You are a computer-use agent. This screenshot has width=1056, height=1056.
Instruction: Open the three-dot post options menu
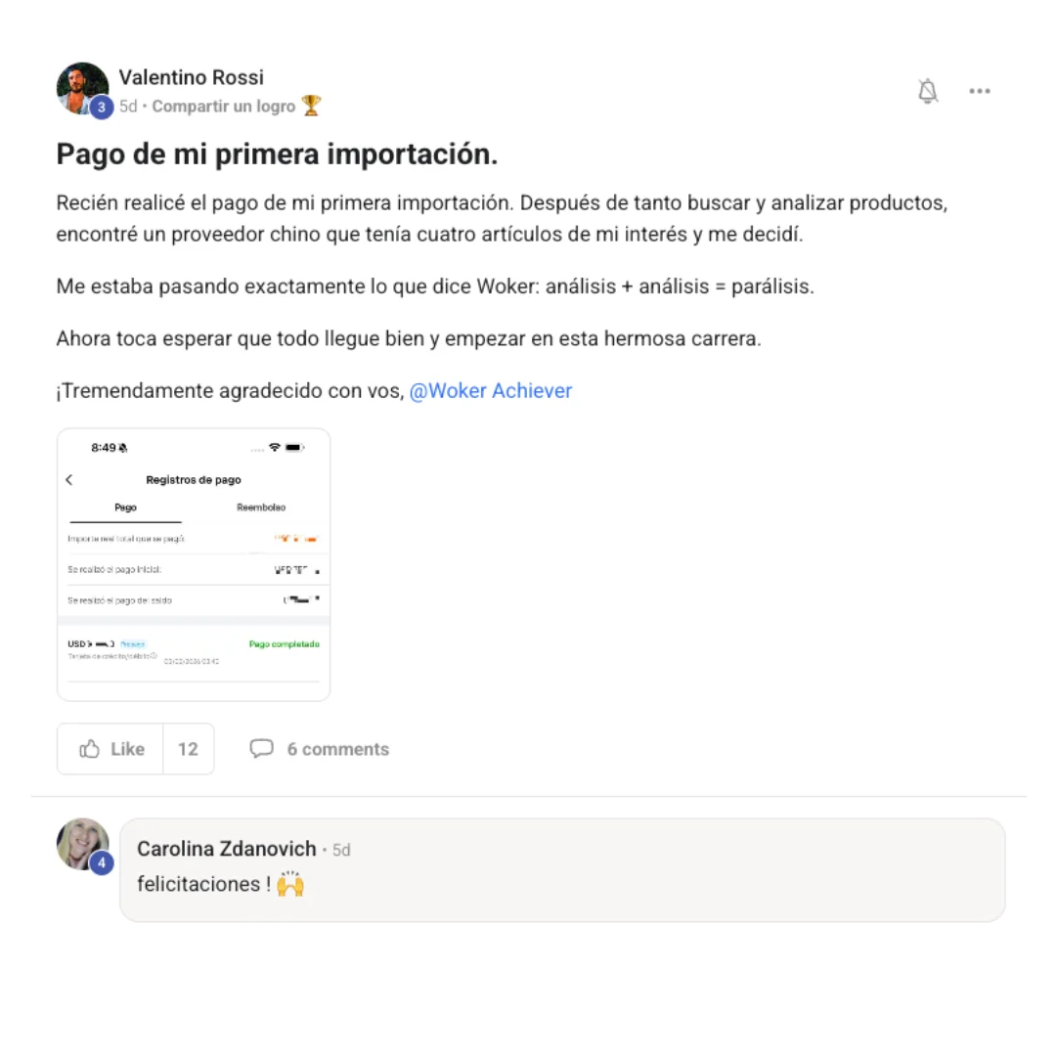980,91
